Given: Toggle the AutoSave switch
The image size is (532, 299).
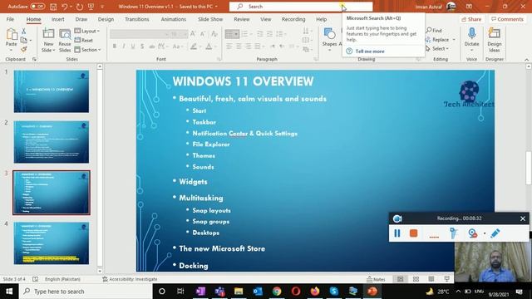Looking at the screenshot, I should [37, 6].
